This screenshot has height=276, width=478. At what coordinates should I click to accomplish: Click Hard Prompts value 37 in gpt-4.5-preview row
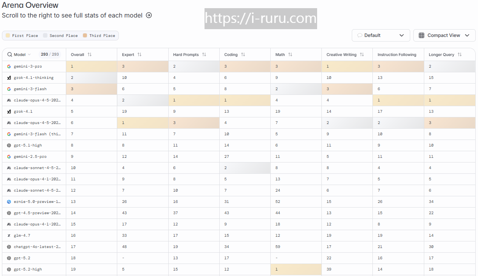[x=176, y=213]
